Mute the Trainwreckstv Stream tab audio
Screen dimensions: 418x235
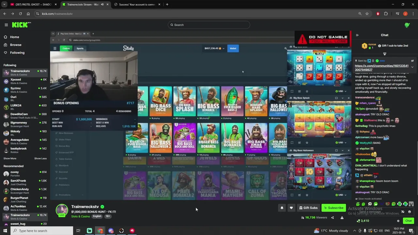(x=102, y=5)
